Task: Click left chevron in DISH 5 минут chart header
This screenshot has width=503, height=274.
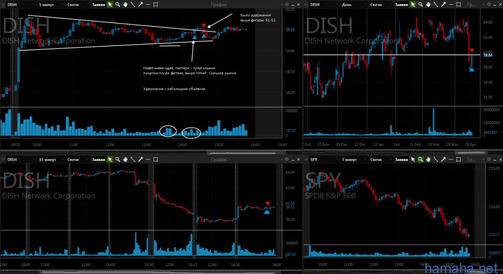Action: tap(282, 5)
